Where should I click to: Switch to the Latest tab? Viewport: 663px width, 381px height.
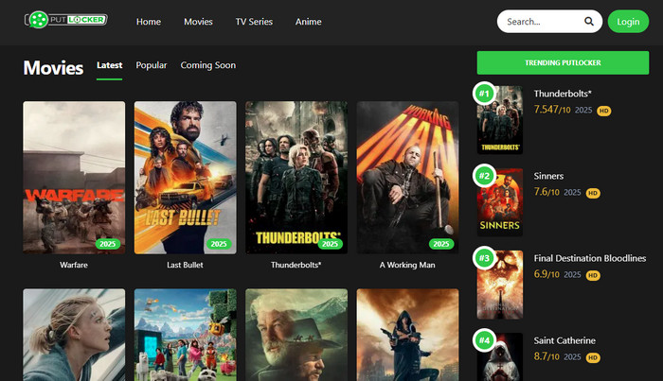click(110, 65)
